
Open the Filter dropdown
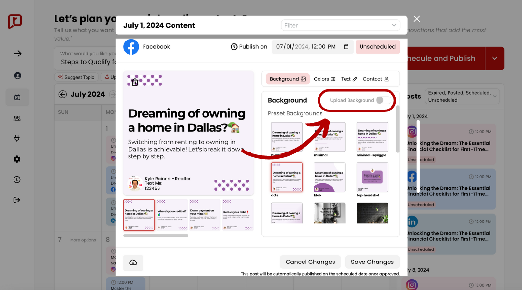click(x=340, y=25)
